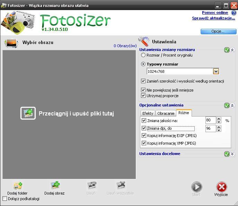Uncheck Kopiuj informację XMP (JPEG)
Viewport: 238px width, 206px height.
144,143
